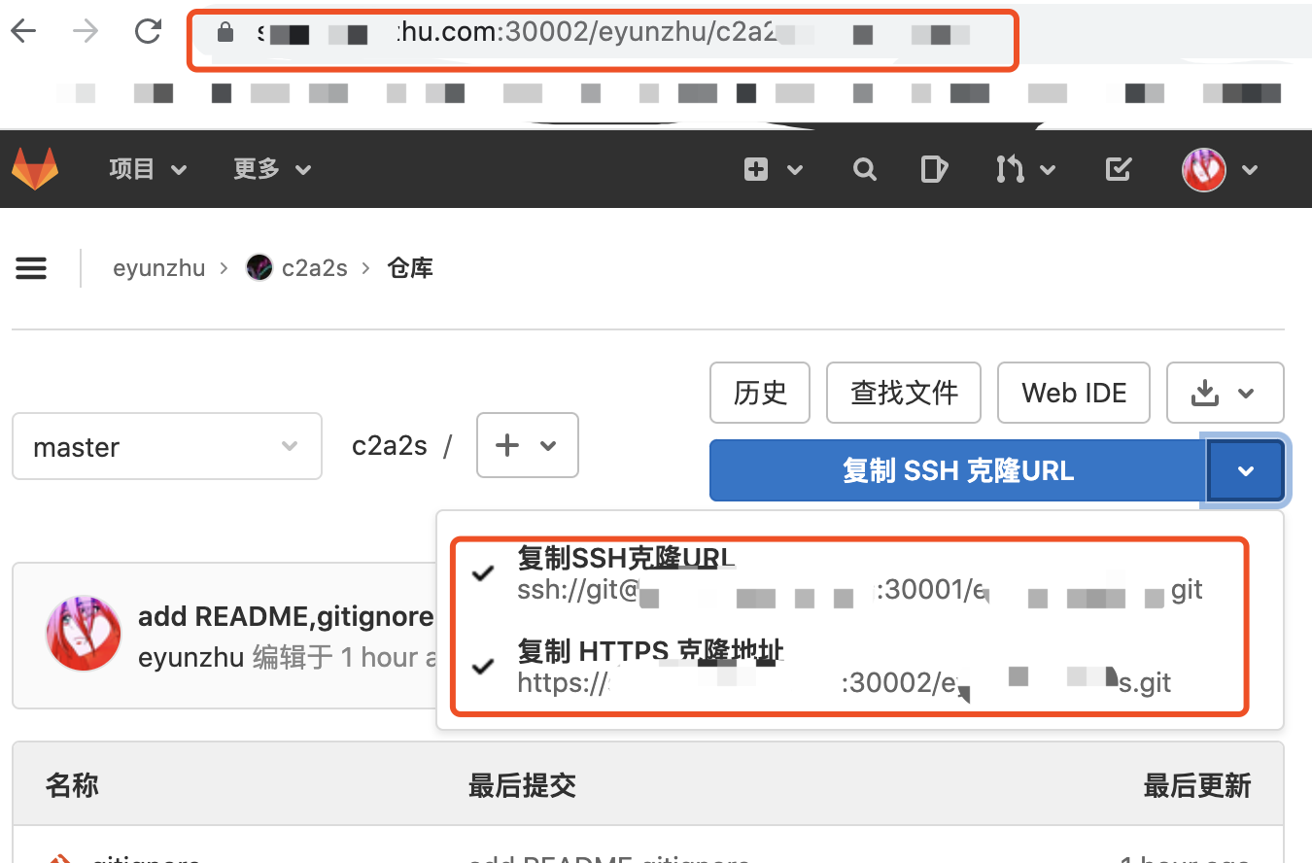Open the download source code dropdown
Viewport: 1312px width, 863px height.
coord(1226,393)
